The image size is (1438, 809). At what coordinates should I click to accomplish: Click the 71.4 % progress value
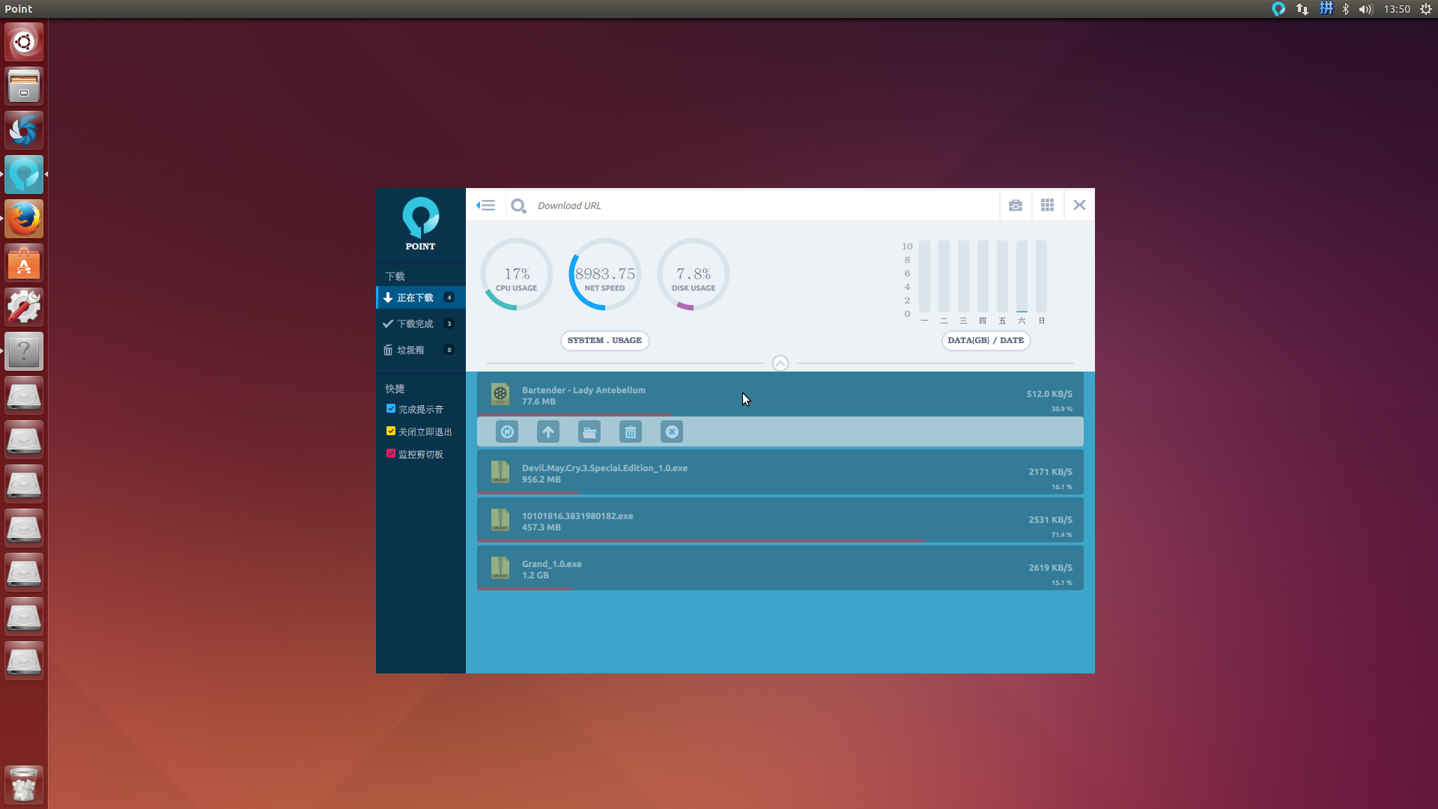tap(1061, 535)
